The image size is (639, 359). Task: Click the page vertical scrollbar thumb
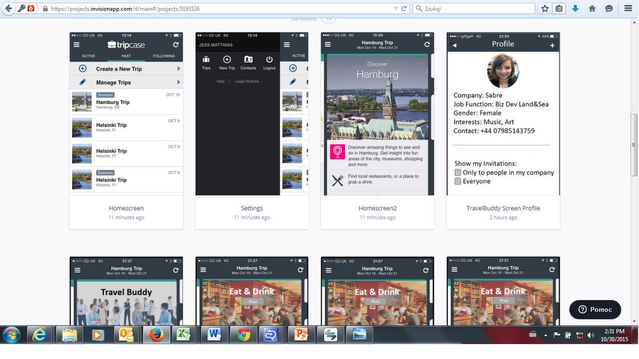coord(634,145)
